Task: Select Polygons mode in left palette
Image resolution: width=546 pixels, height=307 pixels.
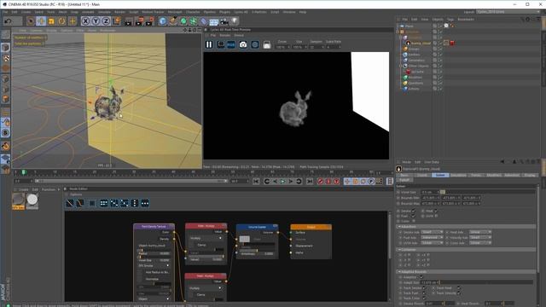Action: pos(5,99)
